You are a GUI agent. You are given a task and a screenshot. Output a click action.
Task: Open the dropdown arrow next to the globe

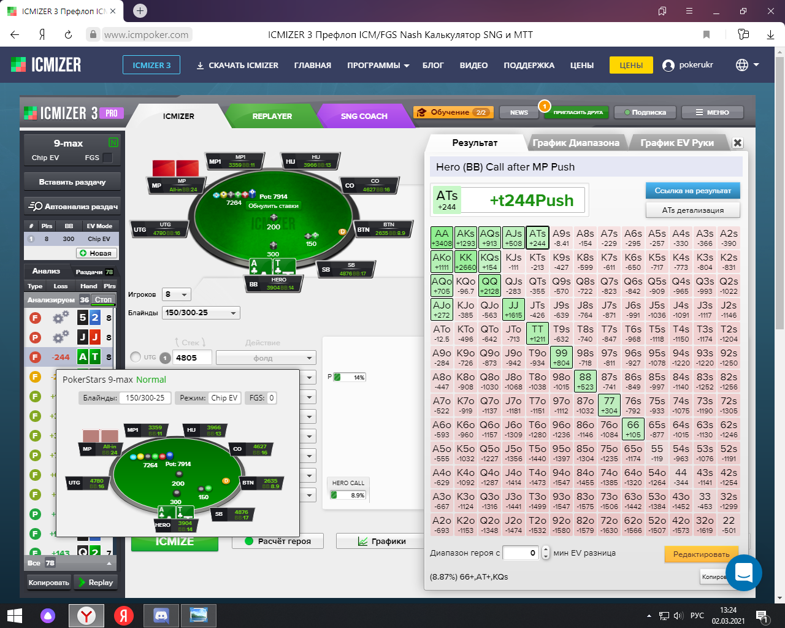[756, 65]
